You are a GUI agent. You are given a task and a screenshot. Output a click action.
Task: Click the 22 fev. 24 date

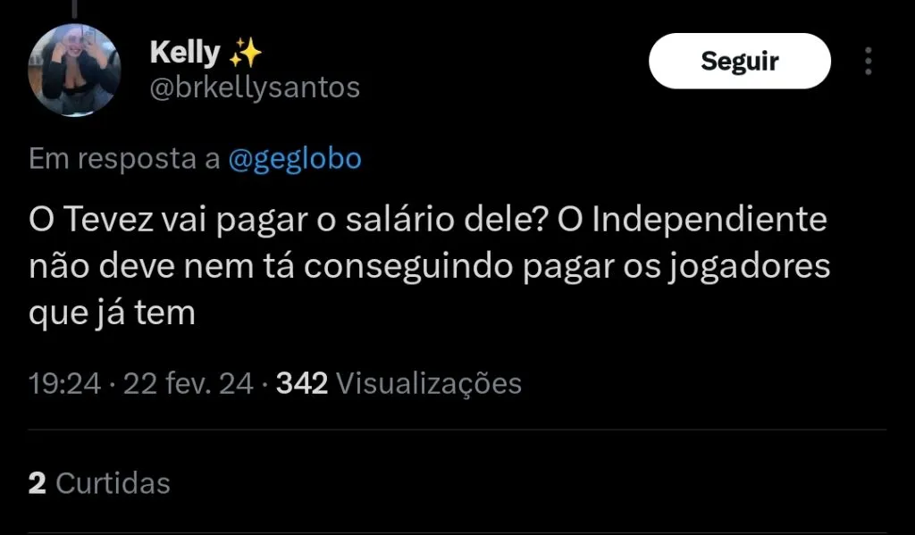point(188,384)
